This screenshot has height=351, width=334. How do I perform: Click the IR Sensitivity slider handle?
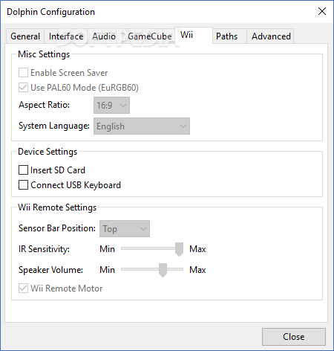pyautogui.click(x=179, y=249)
